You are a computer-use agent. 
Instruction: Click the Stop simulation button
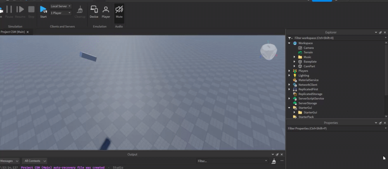31,12
